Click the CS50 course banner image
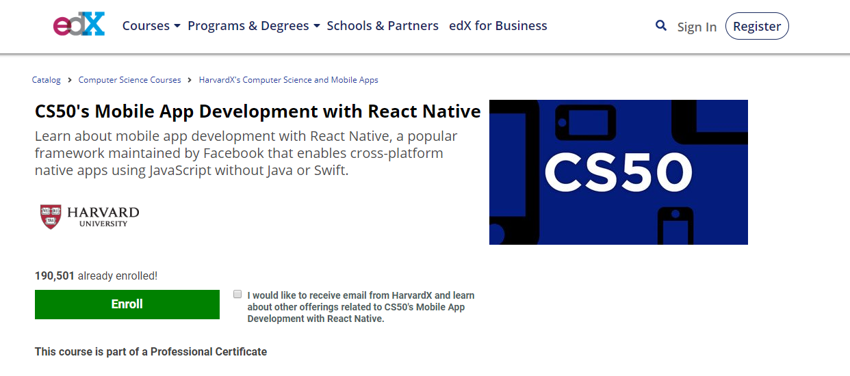 coord(619,172)
